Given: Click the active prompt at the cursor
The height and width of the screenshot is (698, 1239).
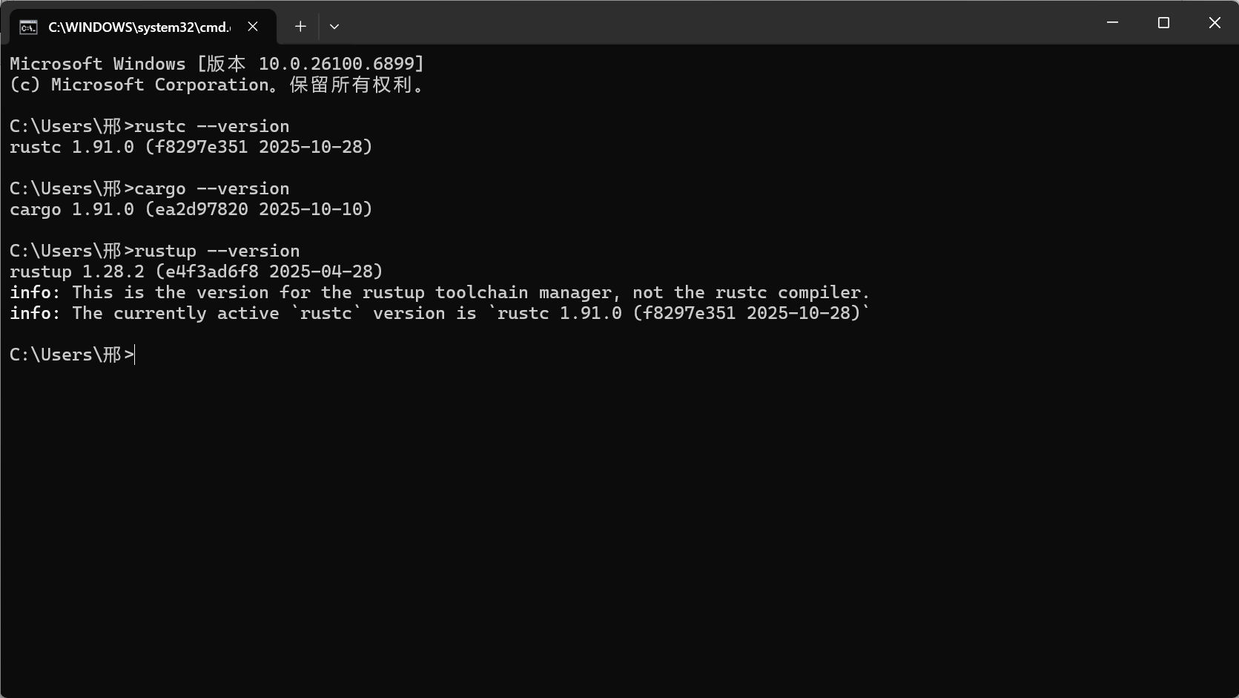Looking at the screenshot, I should click(x=72, y=355).
